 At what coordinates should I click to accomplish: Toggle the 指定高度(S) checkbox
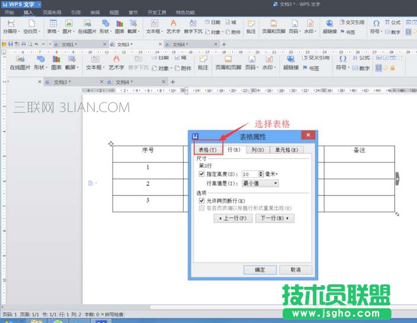(x=201, y=174)
